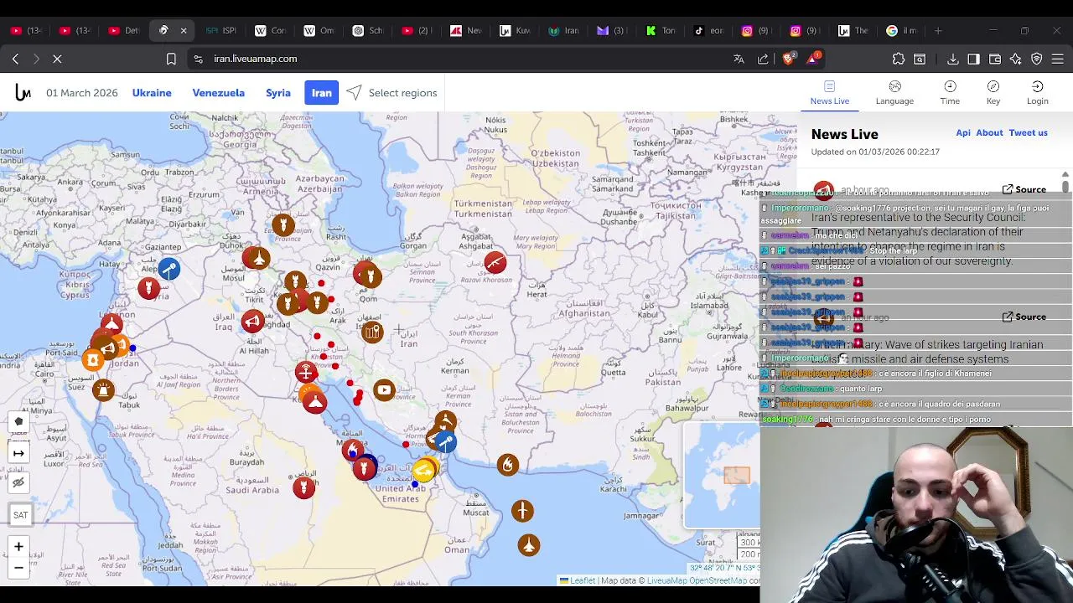Open the brown fire marker in Gulf of Oman
1073x603 pixels.
click(x=507, y=465)
